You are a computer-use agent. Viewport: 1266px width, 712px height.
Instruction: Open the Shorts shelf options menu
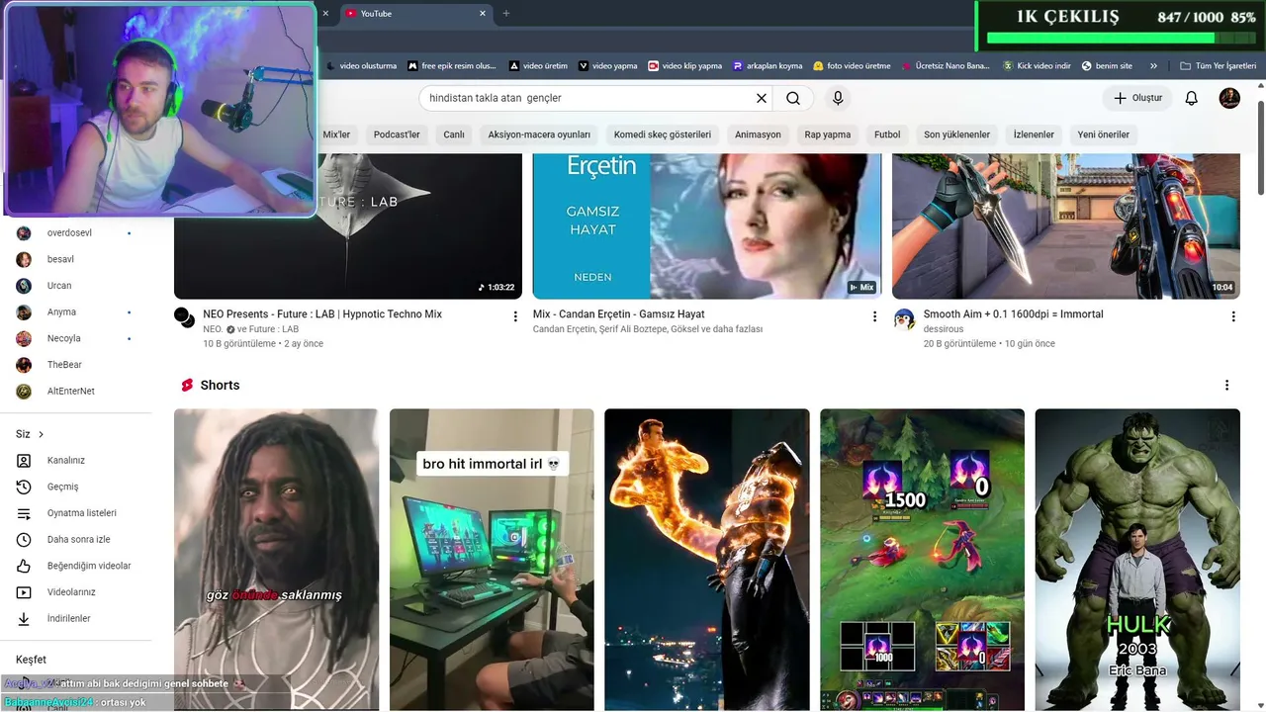tap(1227, 386)
